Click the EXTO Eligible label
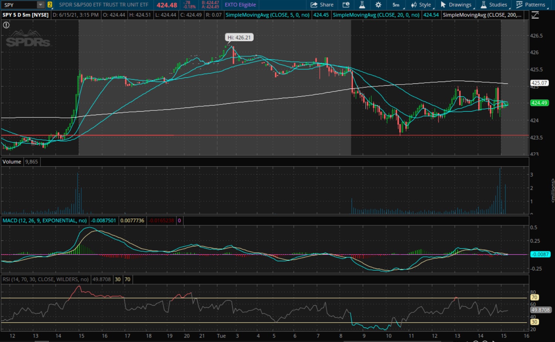 240,5
